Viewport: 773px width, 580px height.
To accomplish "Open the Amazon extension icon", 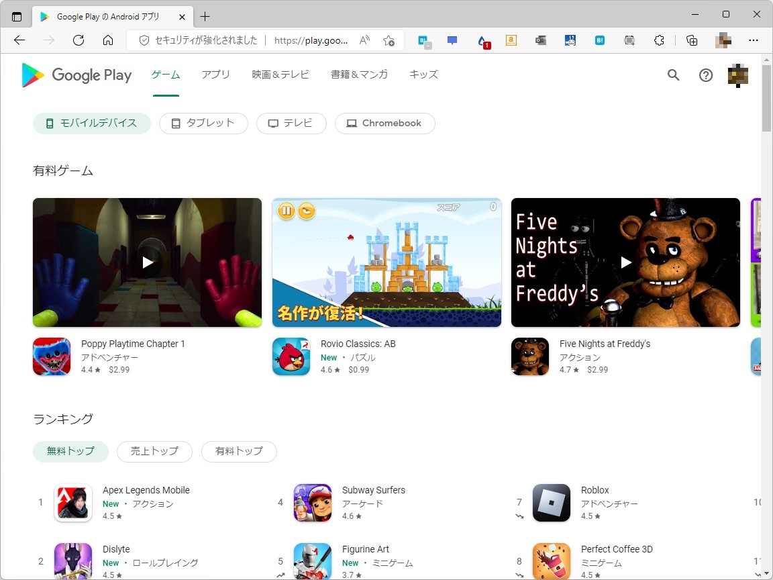I will tap(511, 40).
